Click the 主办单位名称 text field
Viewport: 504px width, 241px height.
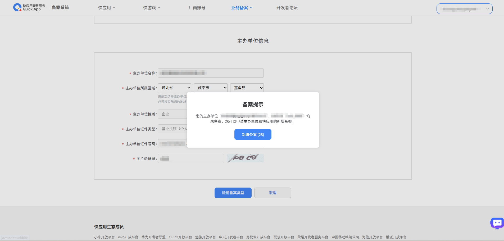point(211,73)
